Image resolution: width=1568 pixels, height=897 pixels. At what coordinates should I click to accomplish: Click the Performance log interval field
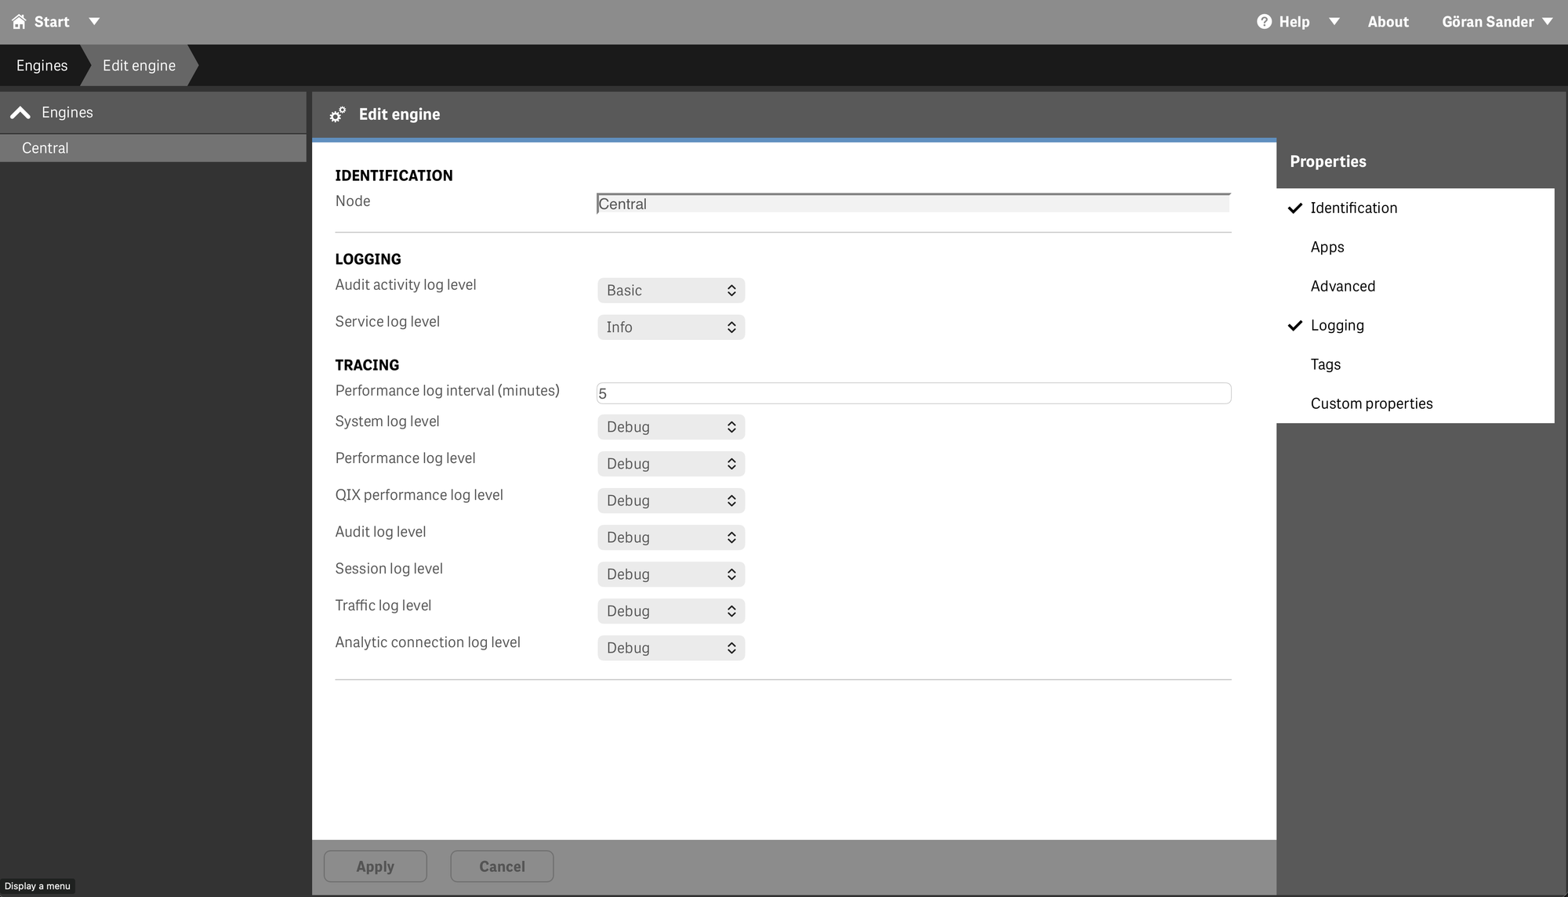tap(913, 393)
